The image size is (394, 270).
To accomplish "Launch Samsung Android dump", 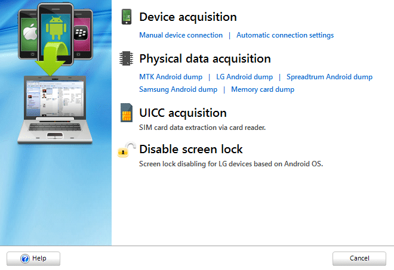I will [178, 89].
